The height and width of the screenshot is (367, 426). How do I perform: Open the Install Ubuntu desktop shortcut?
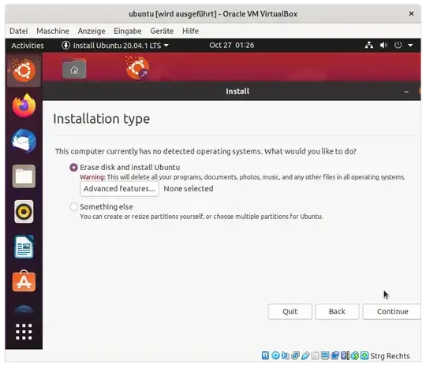[x=137, y=68]
